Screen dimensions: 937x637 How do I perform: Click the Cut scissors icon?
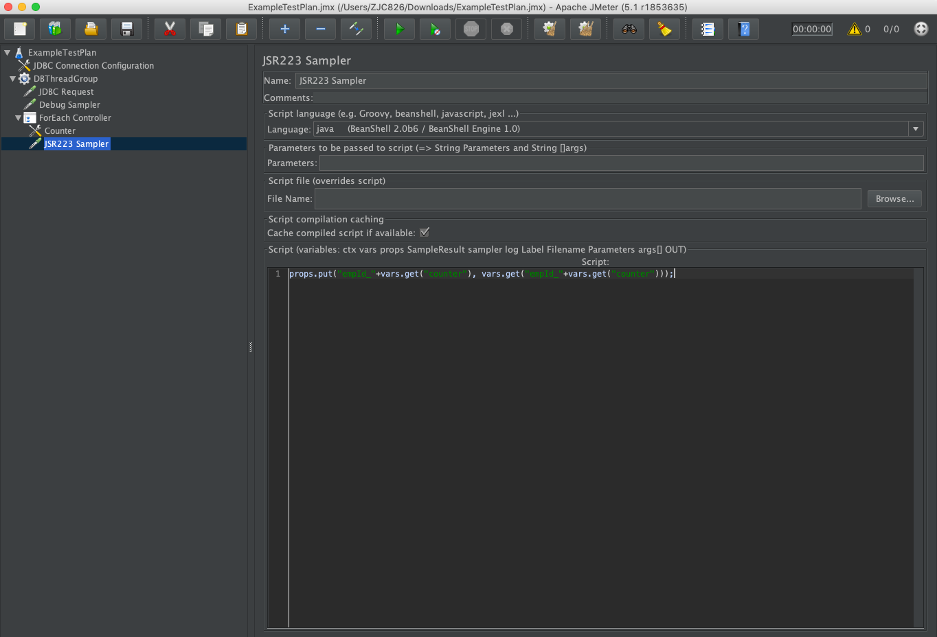pos(170,29)
